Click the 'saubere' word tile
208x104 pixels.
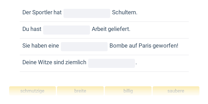pos(176,91)
